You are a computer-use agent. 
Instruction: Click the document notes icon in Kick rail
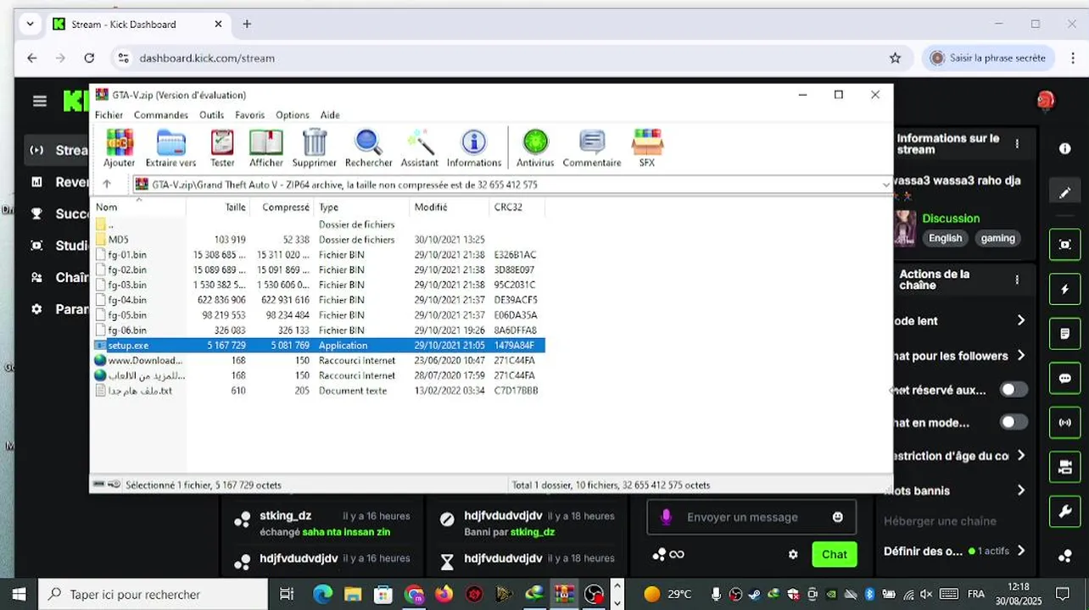[x=1065, y=334]
